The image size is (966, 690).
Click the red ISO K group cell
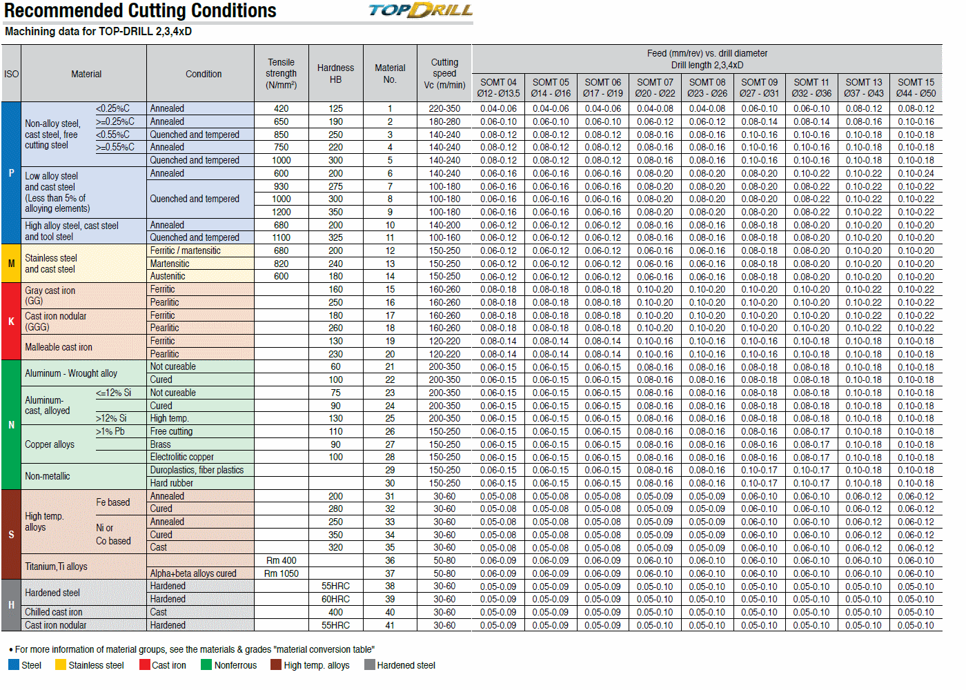[11, 322]
